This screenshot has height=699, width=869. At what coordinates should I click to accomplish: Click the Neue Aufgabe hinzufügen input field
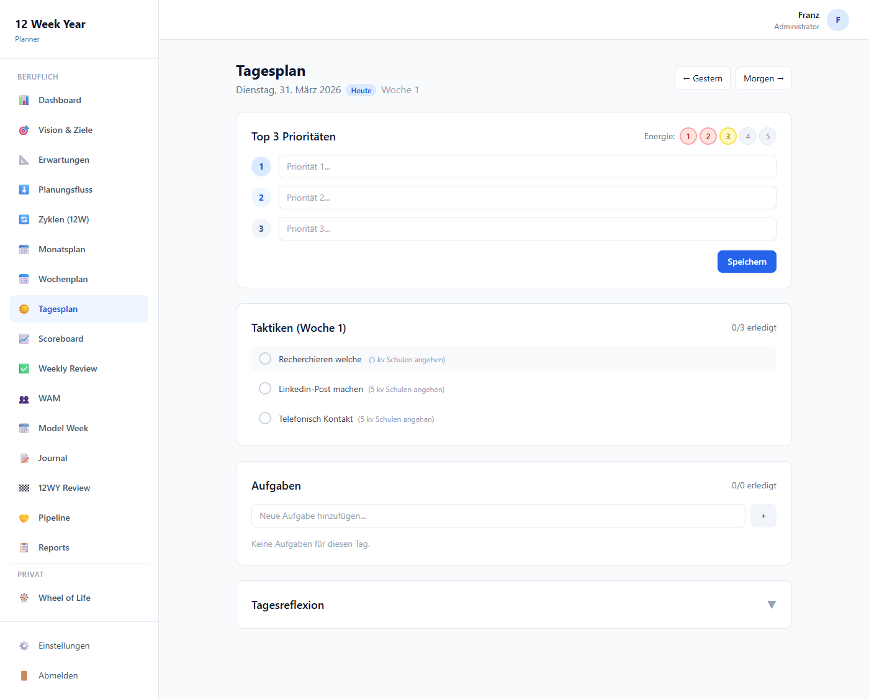point(498,516)
